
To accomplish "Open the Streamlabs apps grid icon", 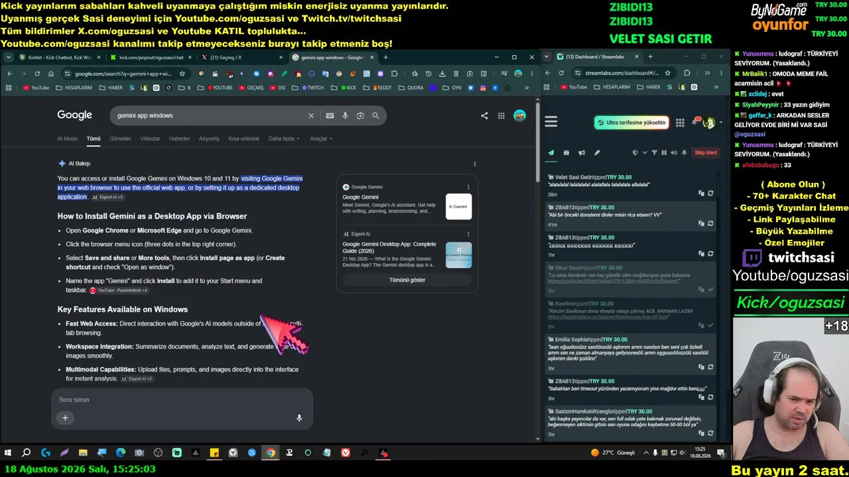I will click(x=680, y=123).
